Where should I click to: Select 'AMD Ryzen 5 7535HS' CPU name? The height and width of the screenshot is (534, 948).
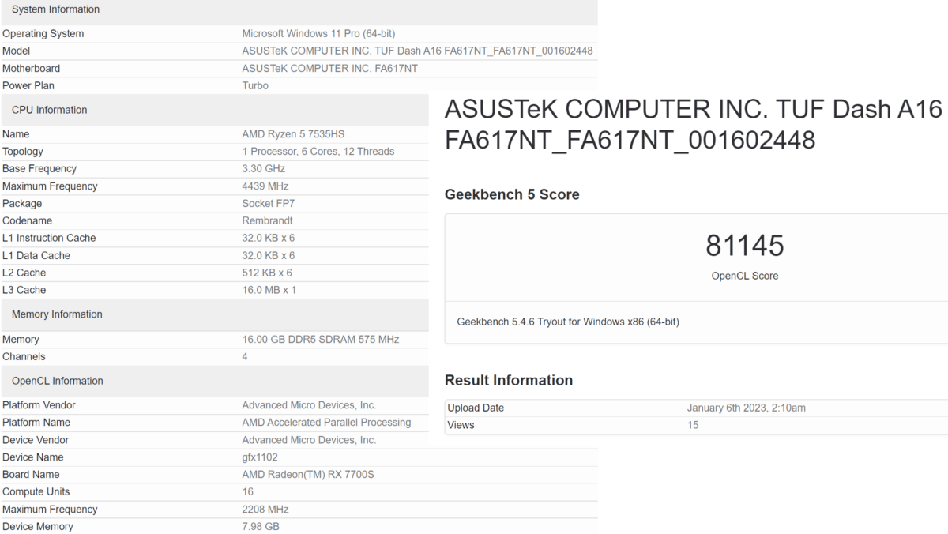(293, 134)
